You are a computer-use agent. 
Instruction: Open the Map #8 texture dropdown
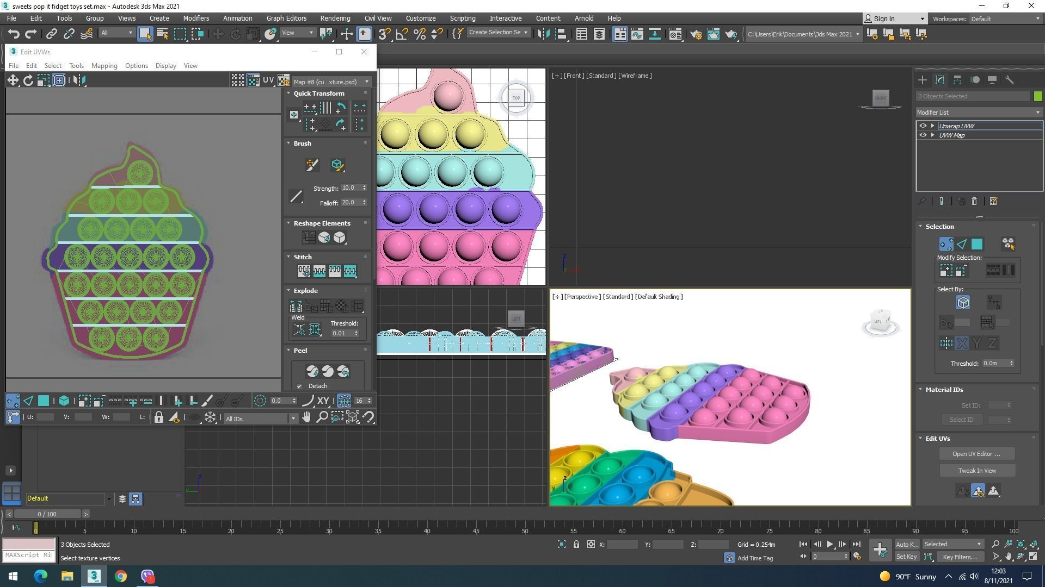coord(331,82)
